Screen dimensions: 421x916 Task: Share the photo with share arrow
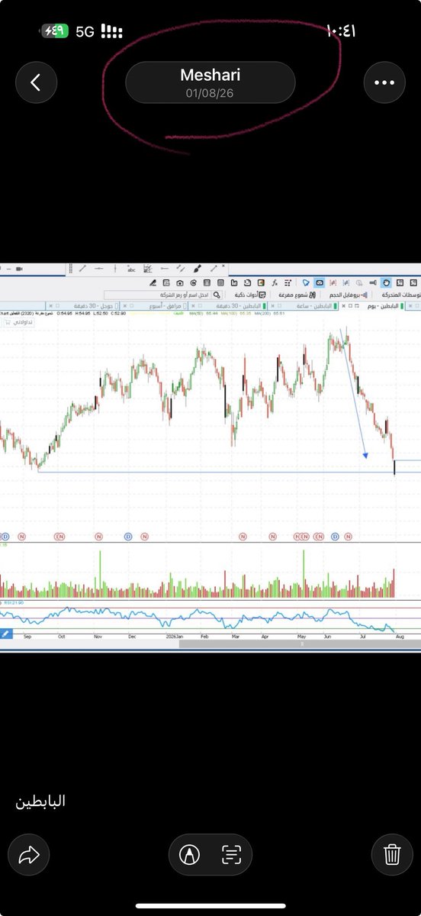click(x=29, y=855)
